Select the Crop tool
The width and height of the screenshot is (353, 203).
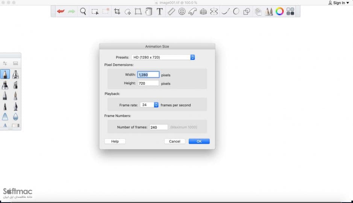click(117, 11)
